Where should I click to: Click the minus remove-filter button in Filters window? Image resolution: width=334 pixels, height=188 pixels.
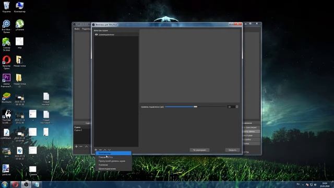click(100, 150)
